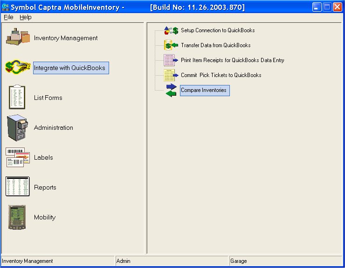
Task: Click the Admin status bar entry
Action: [123, 261]
